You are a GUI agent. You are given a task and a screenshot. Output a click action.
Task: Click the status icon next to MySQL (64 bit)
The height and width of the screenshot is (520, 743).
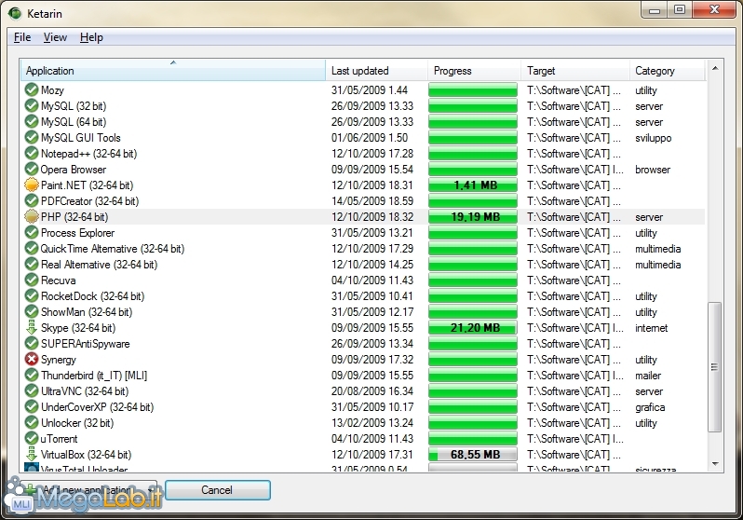32,121
